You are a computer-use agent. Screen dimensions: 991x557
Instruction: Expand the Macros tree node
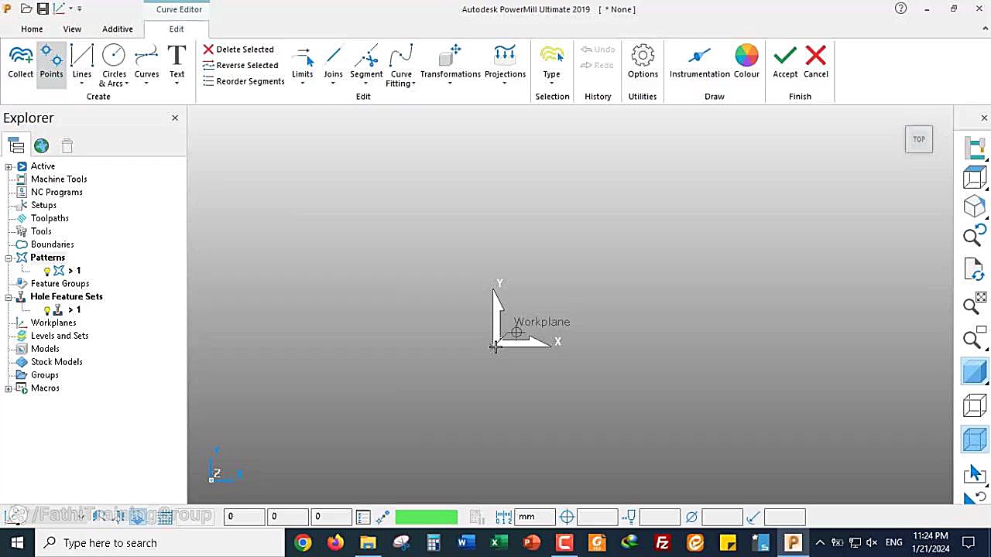(x=9, y=388)
